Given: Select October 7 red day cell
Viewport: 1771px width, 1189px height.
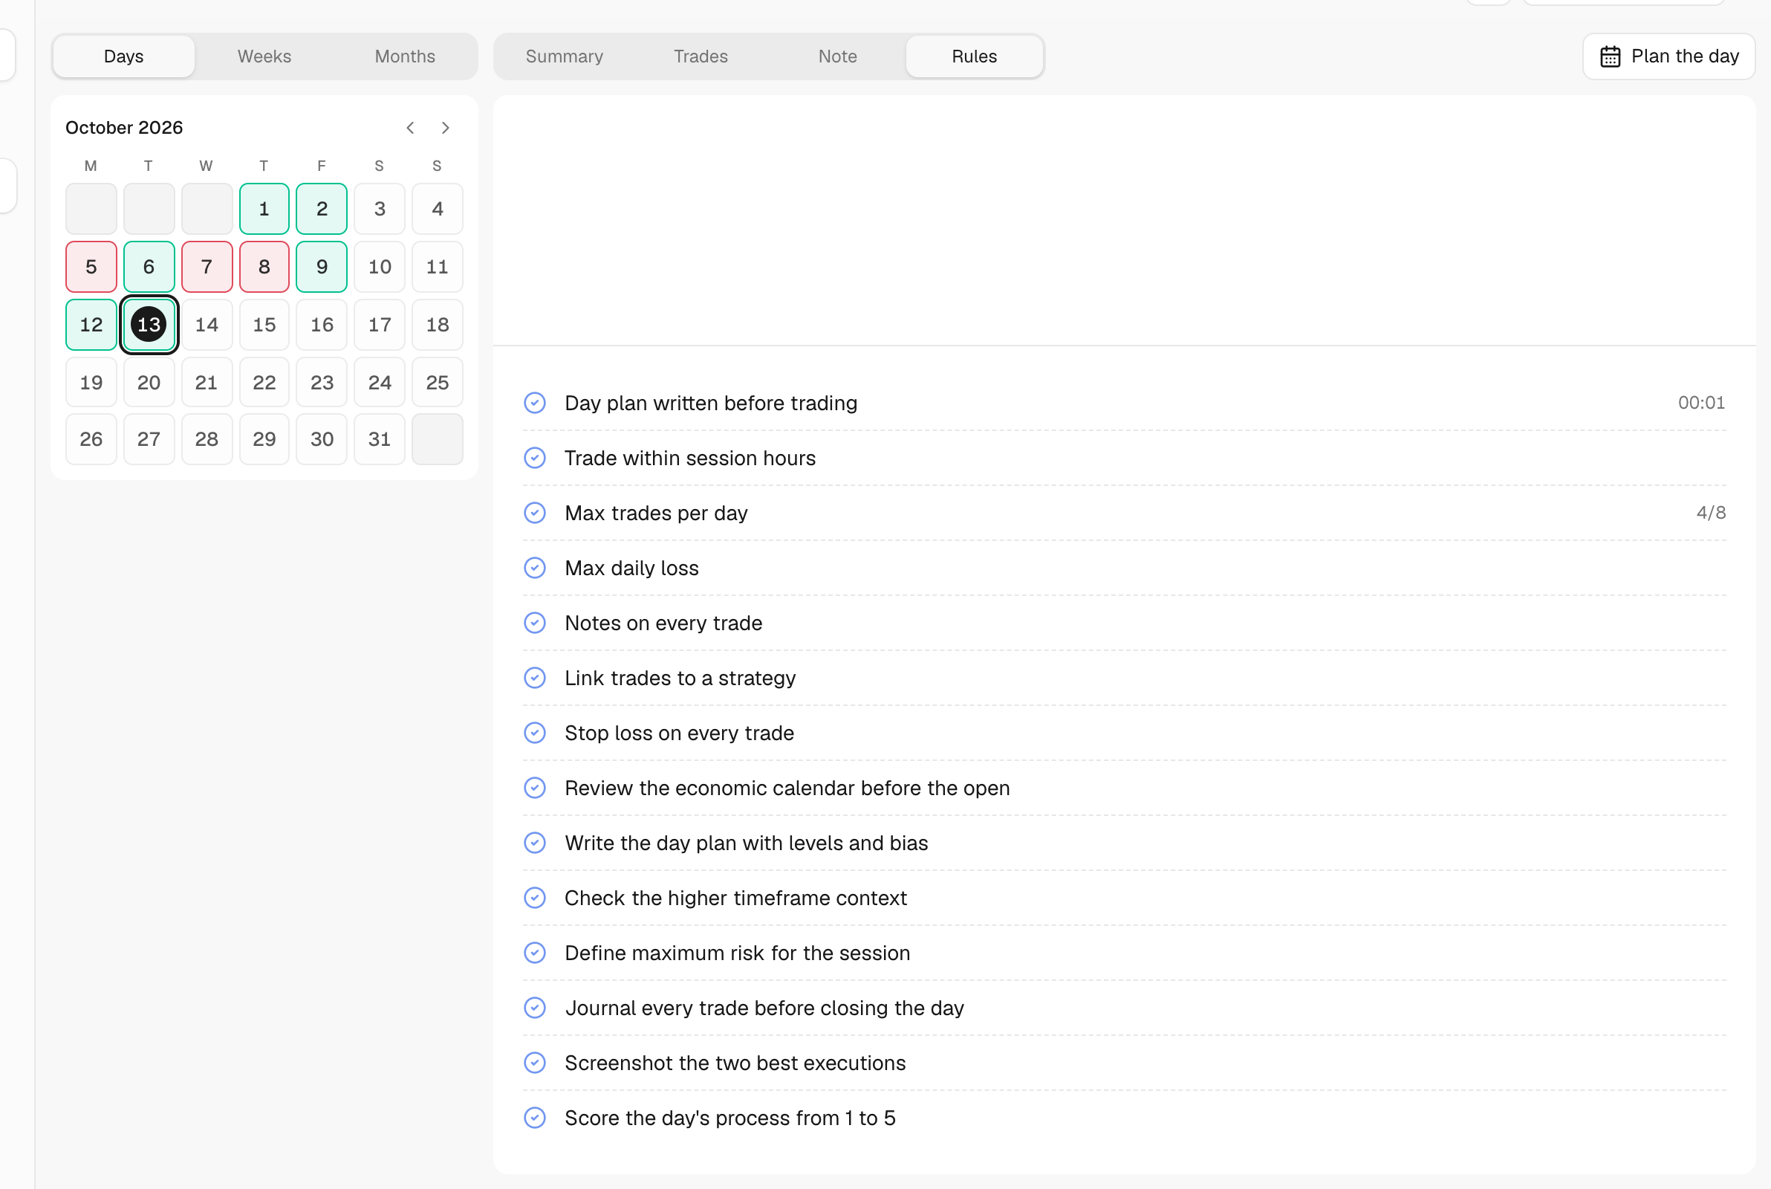Looking at the screenshot, I should click(x=206, y=267).
